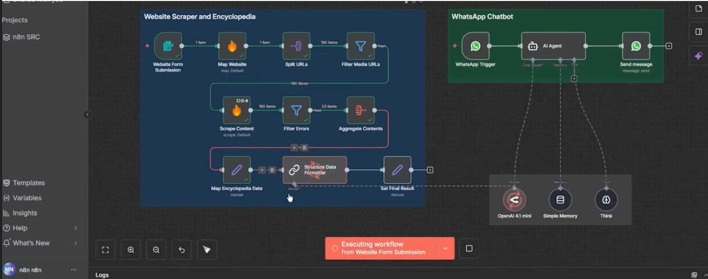Expand the What's New submenu
The image size is (708, 279).
pyautogui.click(x=75, y=243)
